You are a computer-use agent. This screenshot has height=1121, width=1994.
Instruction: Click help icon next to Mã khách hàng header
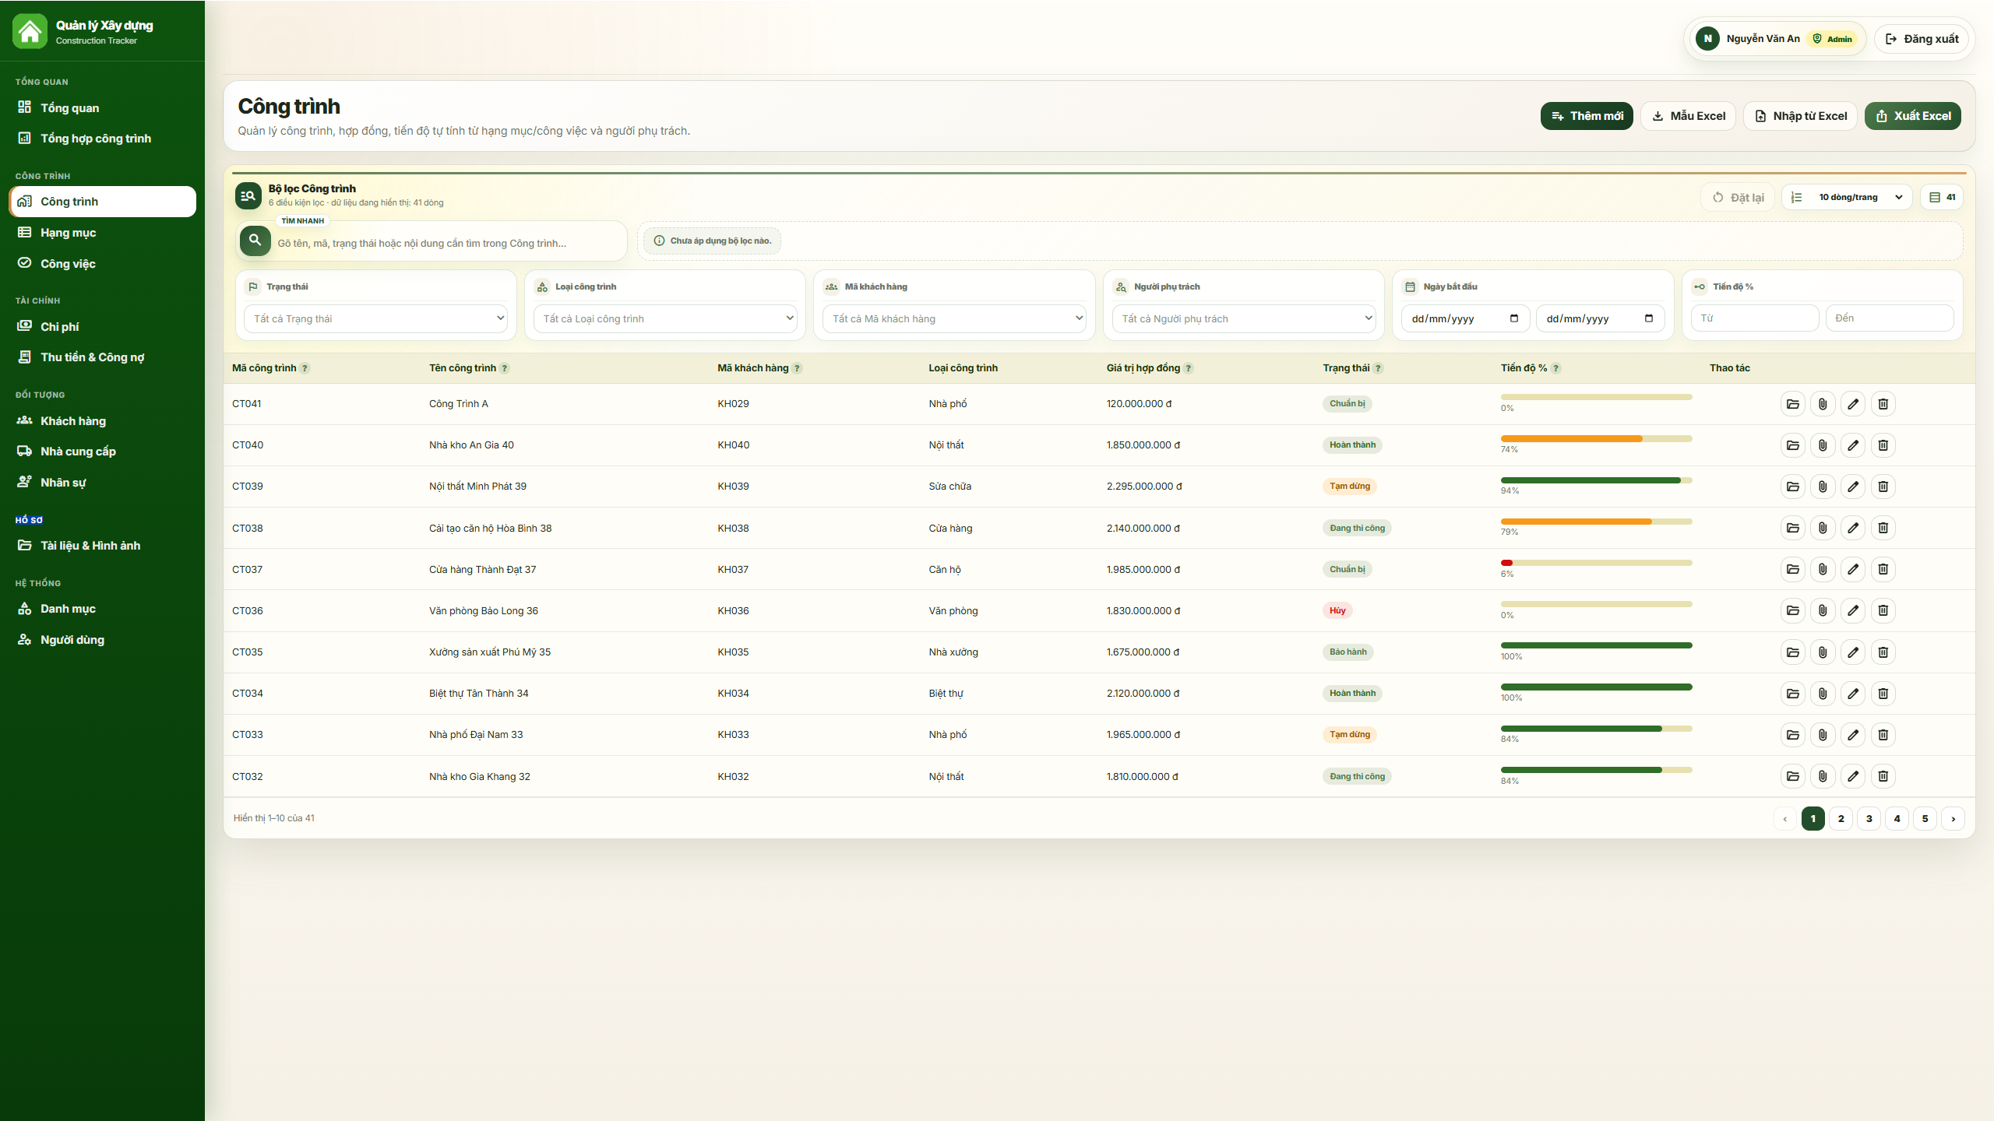coord(797,368)
